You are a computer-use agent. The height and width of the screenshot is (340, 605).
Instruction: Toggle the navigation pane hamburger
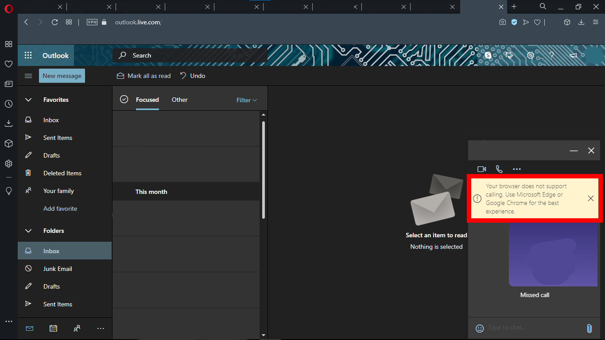[28, 76]
